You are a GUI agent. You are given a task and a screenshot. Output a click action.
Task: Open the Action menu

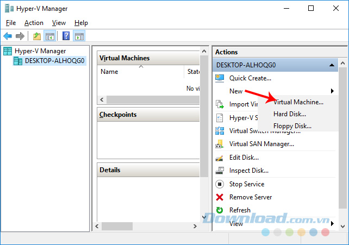pyautogui.click(x=34, y=23)
